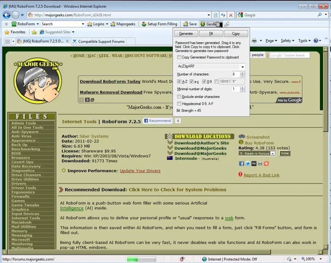Toggle the 0-9 digits checkbox
The width and height of the screenshot is (331, 263).
pos(204,81)
